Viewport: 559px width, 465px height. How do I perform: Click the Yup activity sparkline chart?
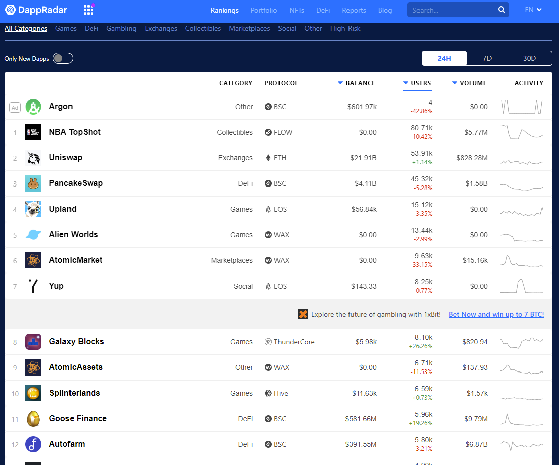tap(521, 286)
